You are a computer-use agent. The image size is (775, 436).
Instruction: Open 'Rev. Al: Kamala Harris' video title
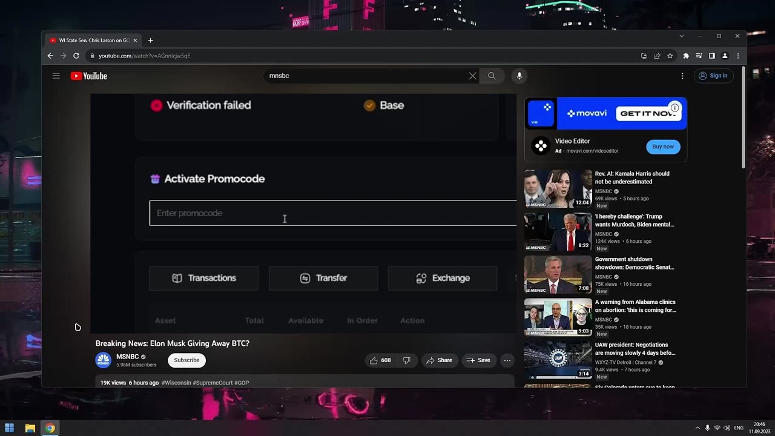632,177
